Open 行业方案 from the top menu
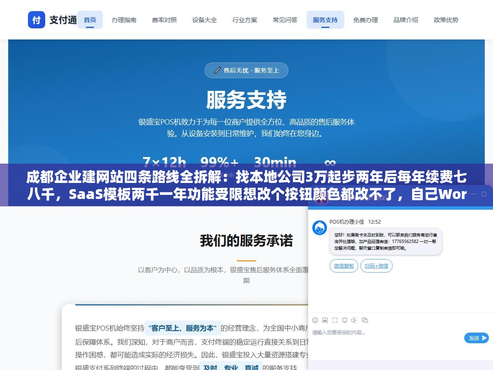 point(245,20)
